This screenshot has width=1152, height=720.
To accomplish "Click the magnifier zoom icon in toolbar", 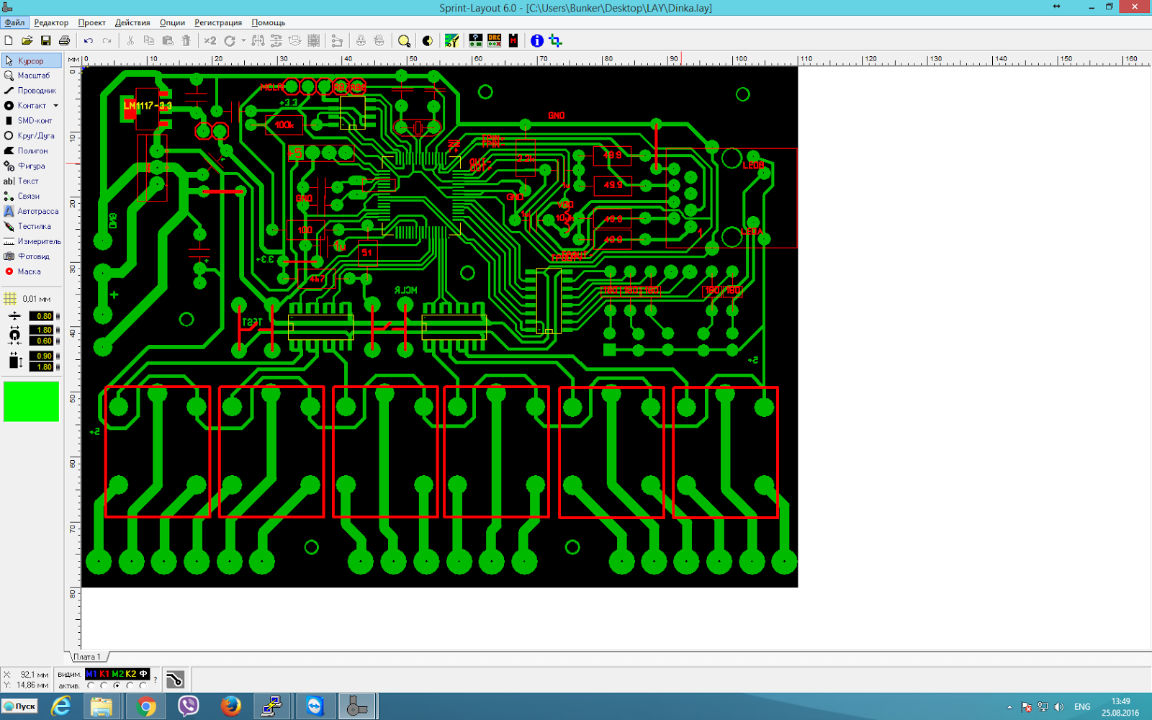I will point(405,41).
